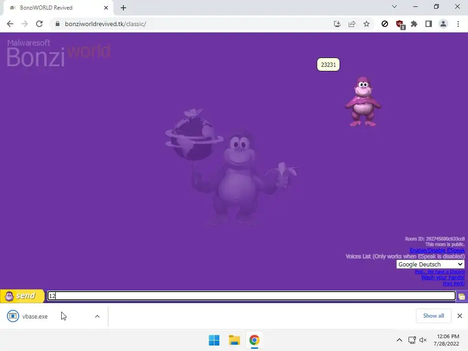468x351 pixels.
Task: Click the 'This room is public.' text
Action: pyautogui.click(x=445, y=244)
